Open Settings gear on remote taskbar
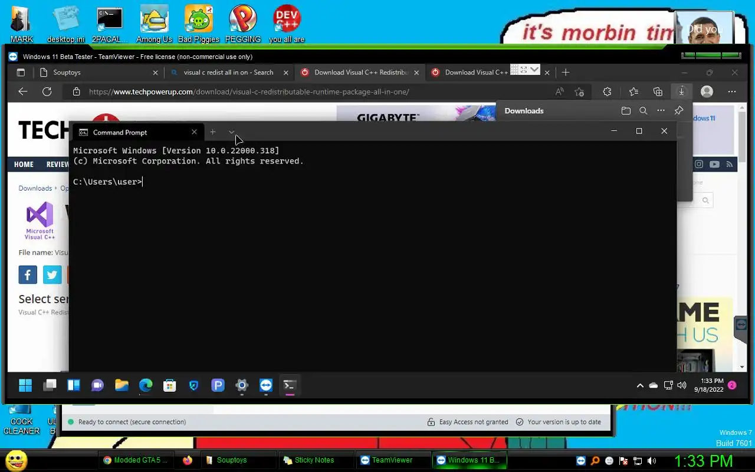The height and width of the screenshot is (472, 755). 242,385
